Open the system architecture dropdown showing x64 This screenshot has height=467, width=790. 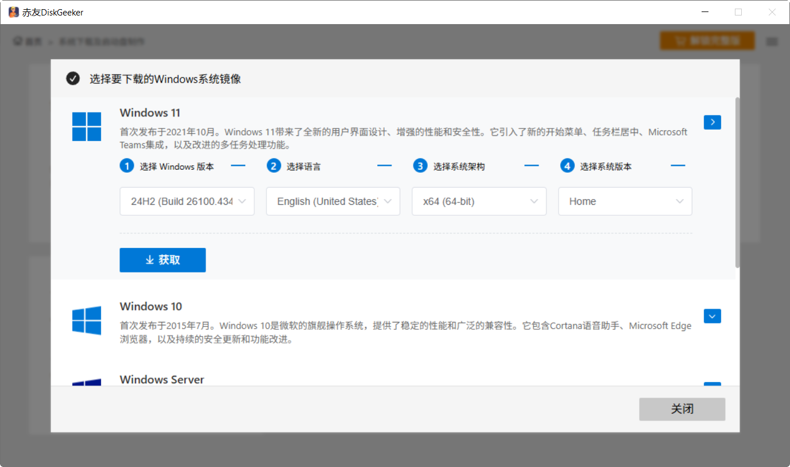pyautogui.click(x=479, y=201)
